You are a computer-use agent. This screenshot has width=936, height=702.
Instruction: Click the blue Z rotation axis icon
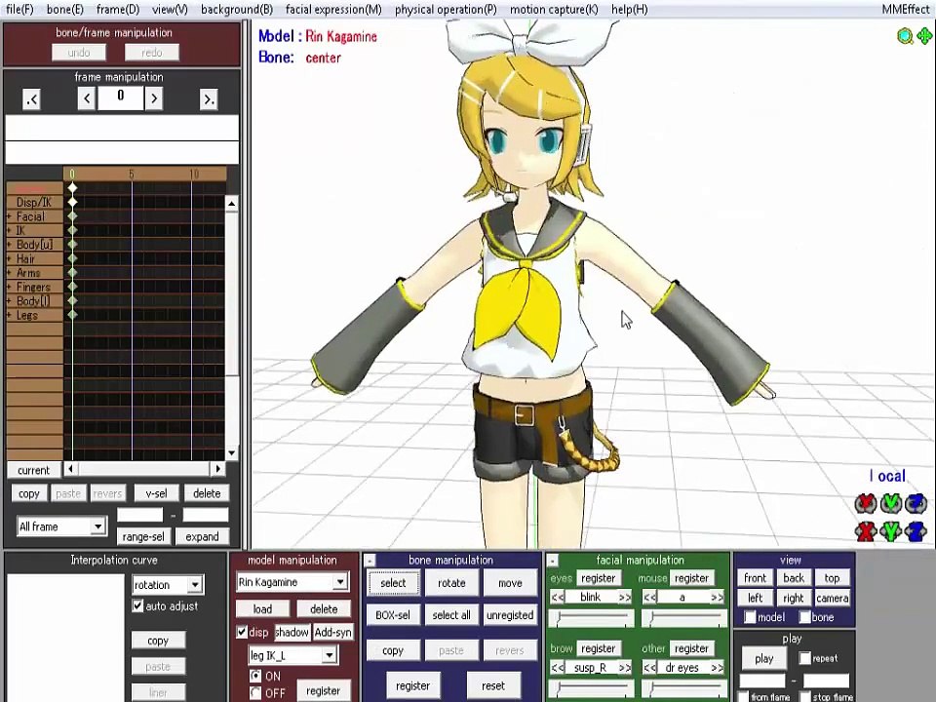pyautogui.click(x=916, y=503)
